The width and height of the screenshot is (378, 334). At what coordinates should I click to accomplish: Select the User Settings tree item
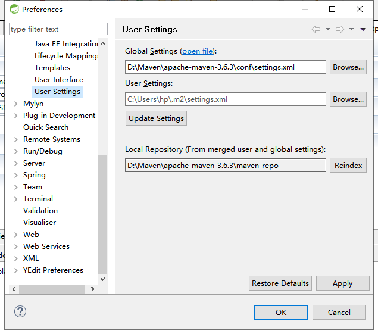(57, 92)
